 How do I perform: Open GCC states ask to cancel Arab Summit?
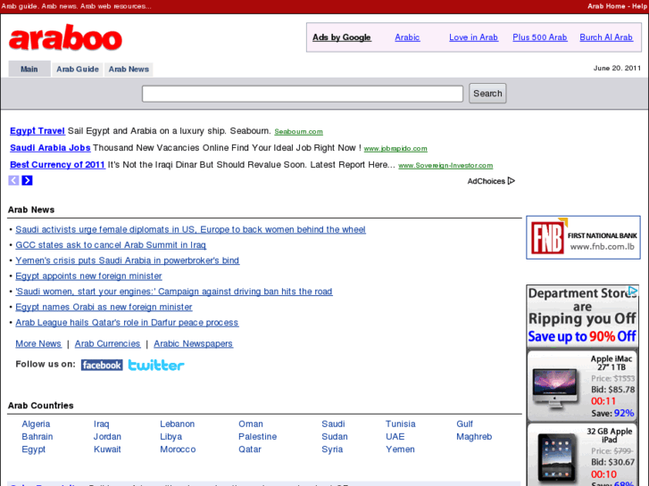point(111,245)
